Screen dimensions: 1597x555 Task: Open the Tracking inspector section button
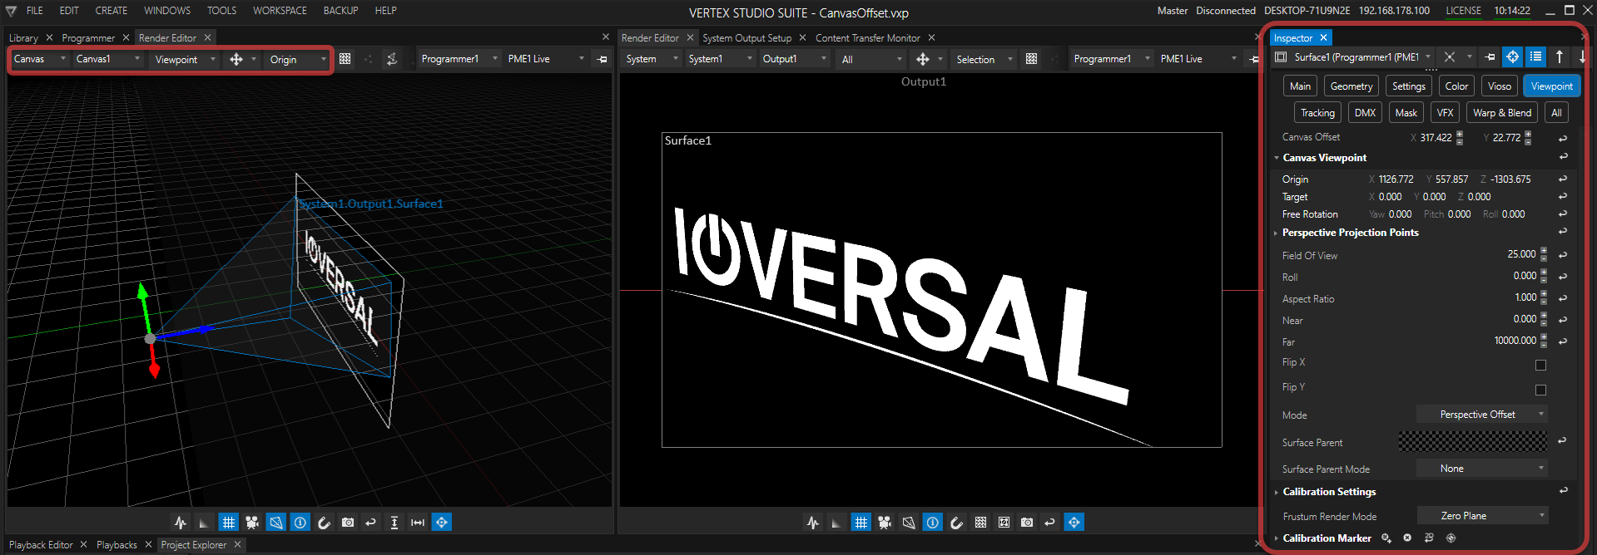click(x=1317, y=113)
